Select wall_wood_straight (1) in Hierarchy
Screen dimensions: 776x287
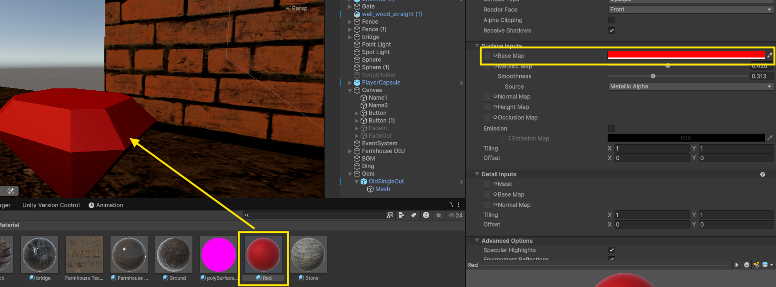[x=392, y=14]
